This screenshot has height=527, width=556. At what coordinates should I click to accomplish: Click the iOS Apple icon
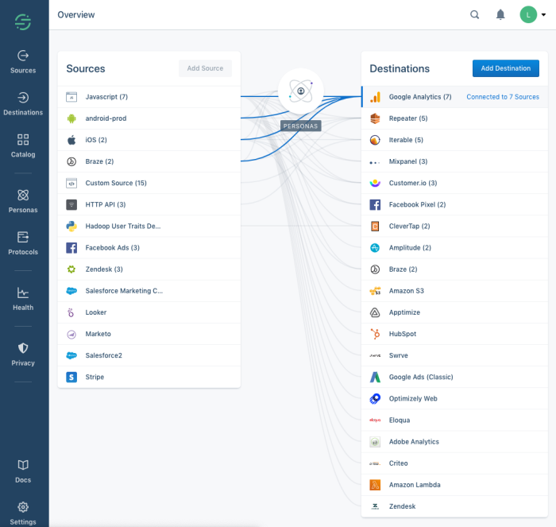pyautogui.click(x=71, y=140)
